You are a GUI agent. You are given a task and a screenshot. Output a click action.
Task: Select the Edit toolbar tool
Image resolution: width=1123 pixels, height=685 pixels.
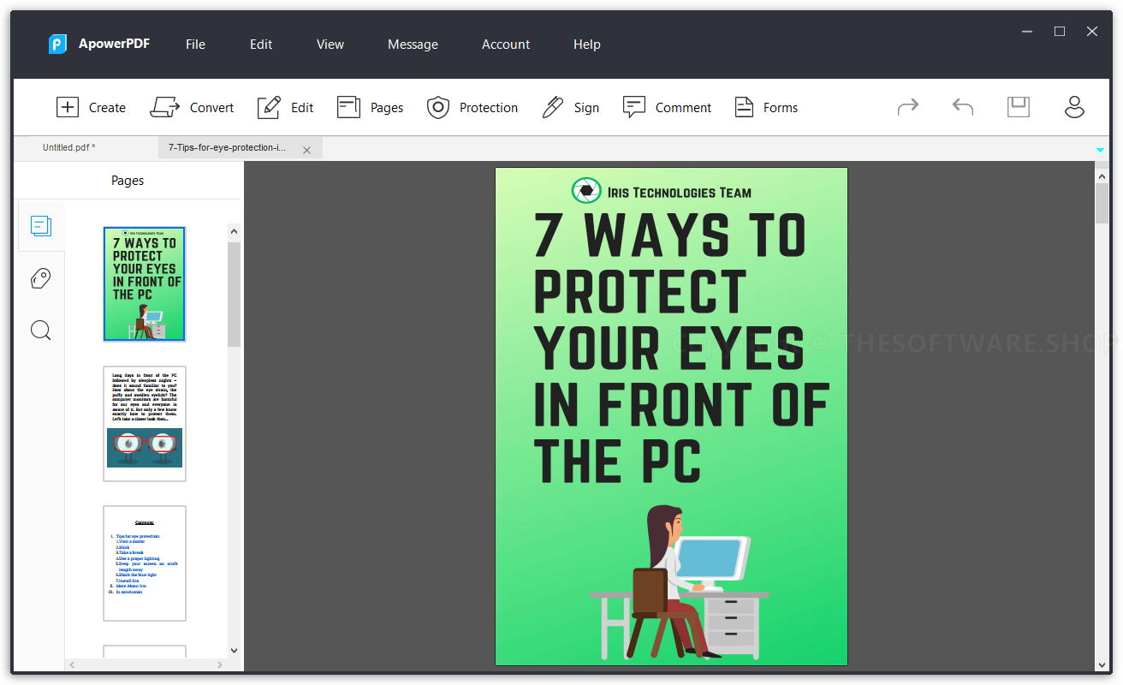point(285,107)
